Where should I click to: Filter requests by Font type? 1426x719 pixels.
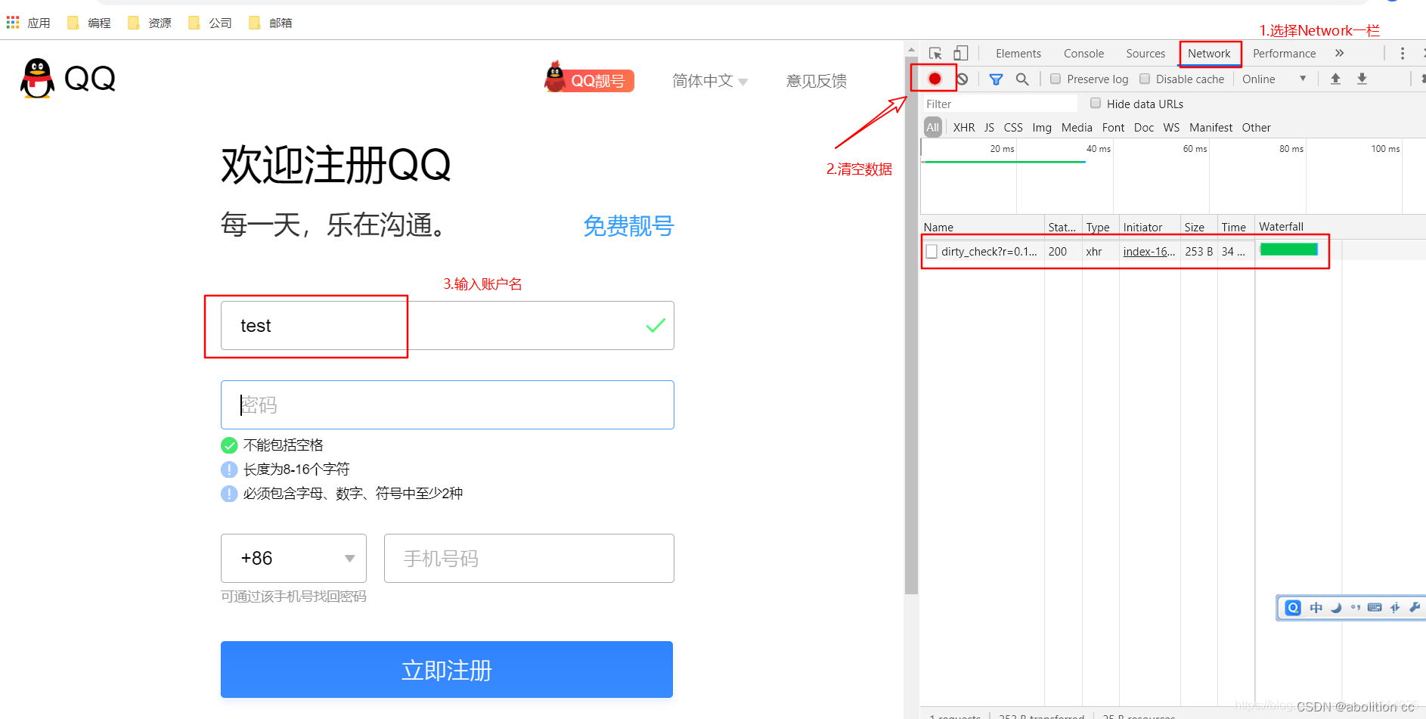coord(1113,127)
